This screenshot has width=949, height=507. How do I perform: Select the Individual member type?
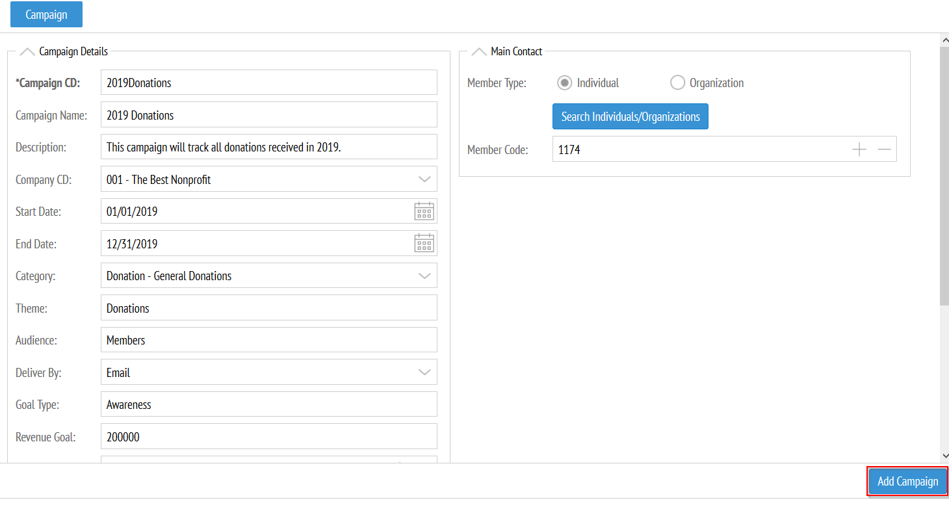[x=565, y=83]
